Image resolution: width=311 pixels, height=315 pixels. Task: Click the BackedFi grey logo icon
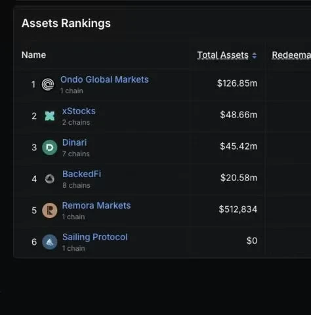(50, 179)
